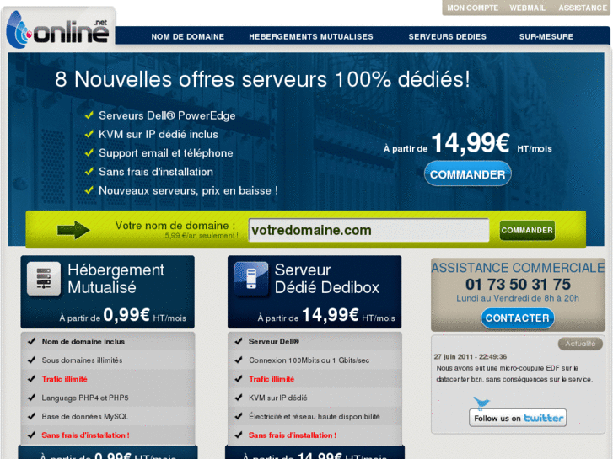
Task: Click the green COMMANDER domain button
Action: (527, 230)
